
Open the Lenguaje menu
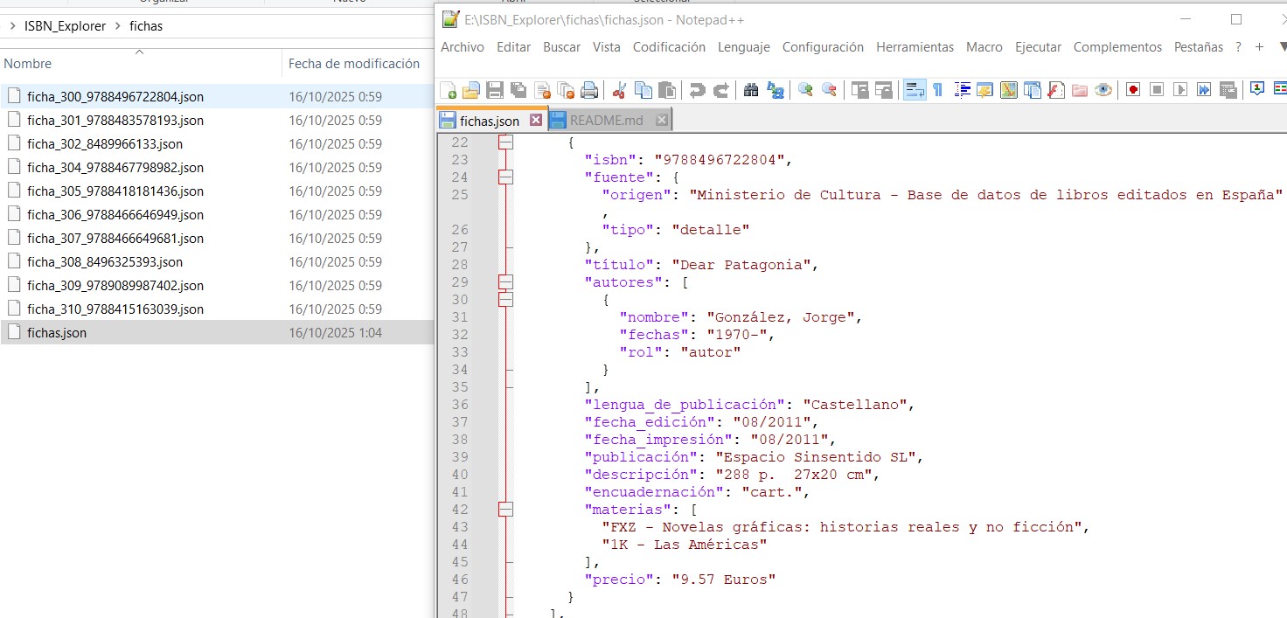pos(744,47)
